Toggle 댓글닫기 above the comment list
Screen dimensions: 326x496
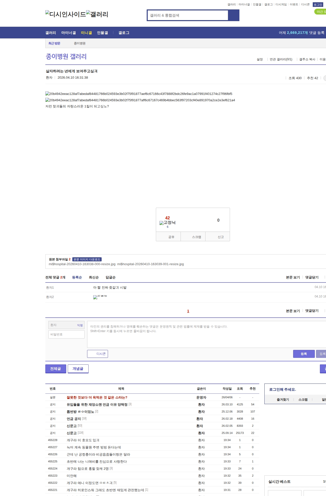click(x=312, y=277)
